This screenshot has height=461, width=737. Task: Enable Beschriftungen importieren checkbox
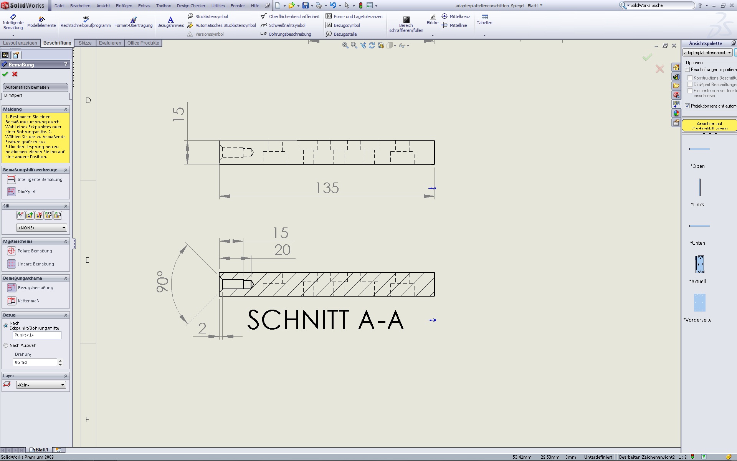[x=687, y=70]
